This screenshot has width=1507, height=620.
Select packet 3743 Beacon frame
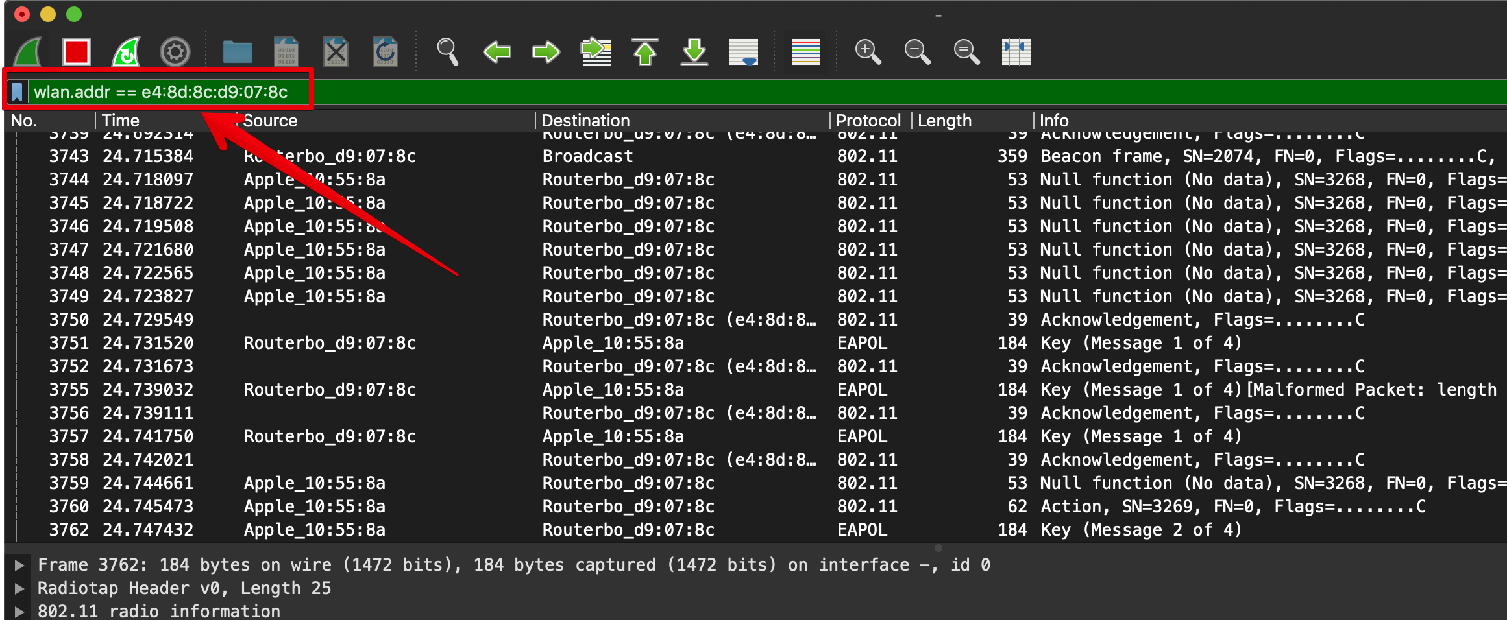[756, 156]
